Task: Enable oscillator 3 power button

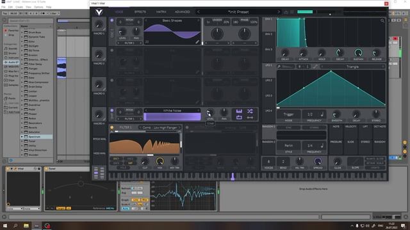Action: pos(112,80)
